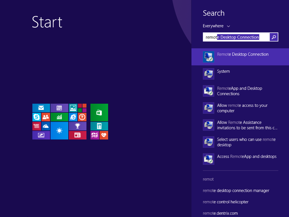Screen dimensions: 289x217
Task: Open the Calendar tile
Action: (59, 108)
